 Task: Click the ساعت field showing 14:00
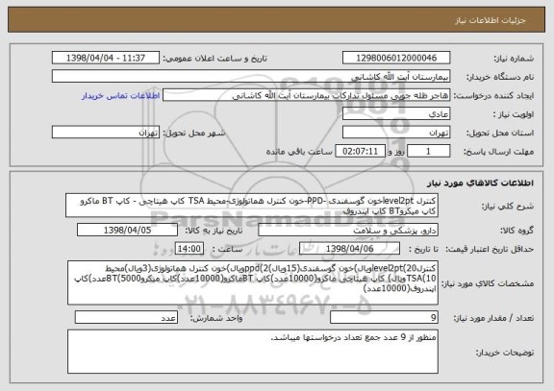tap(189, 249)
